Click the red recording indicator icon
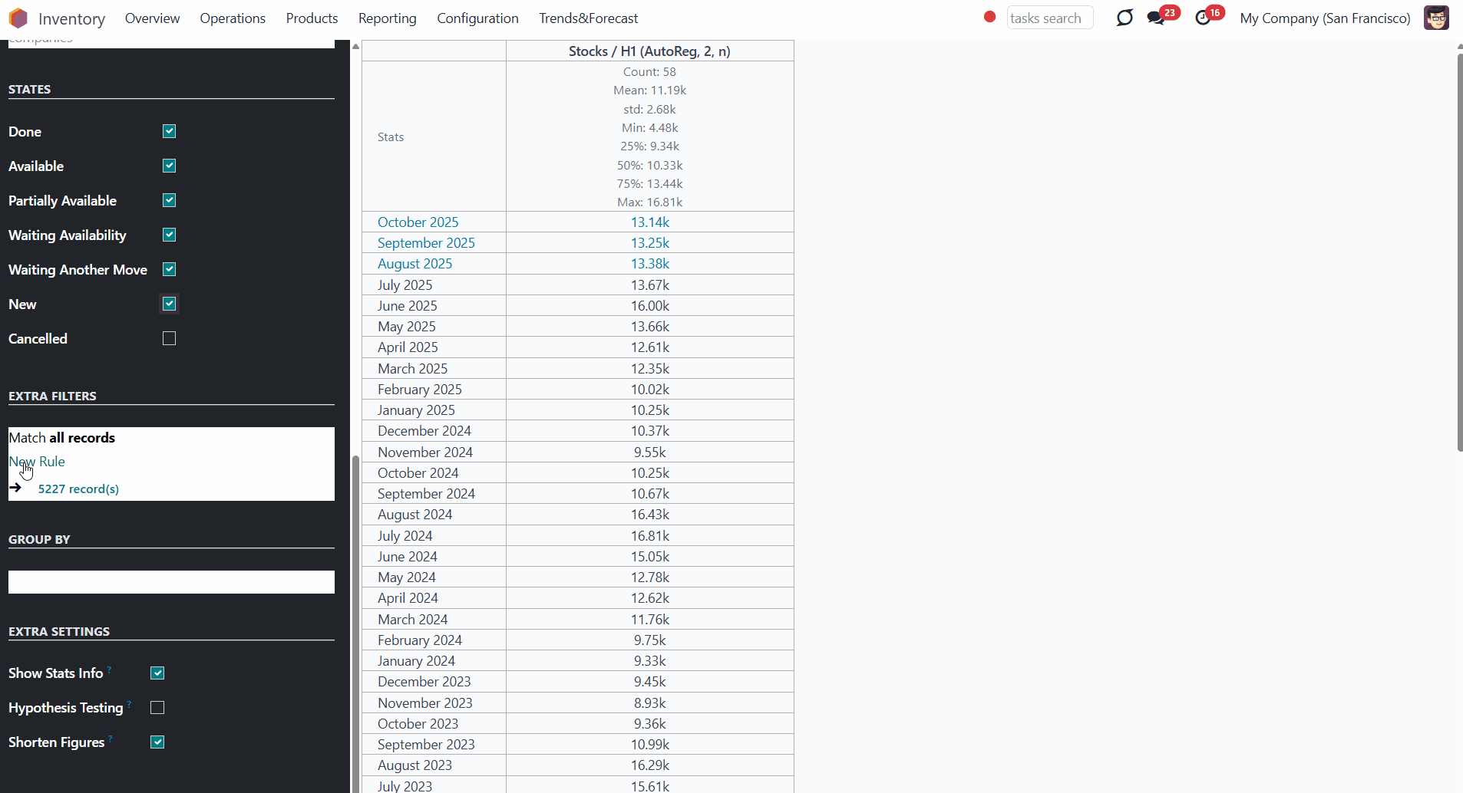 tap(990, 17)
